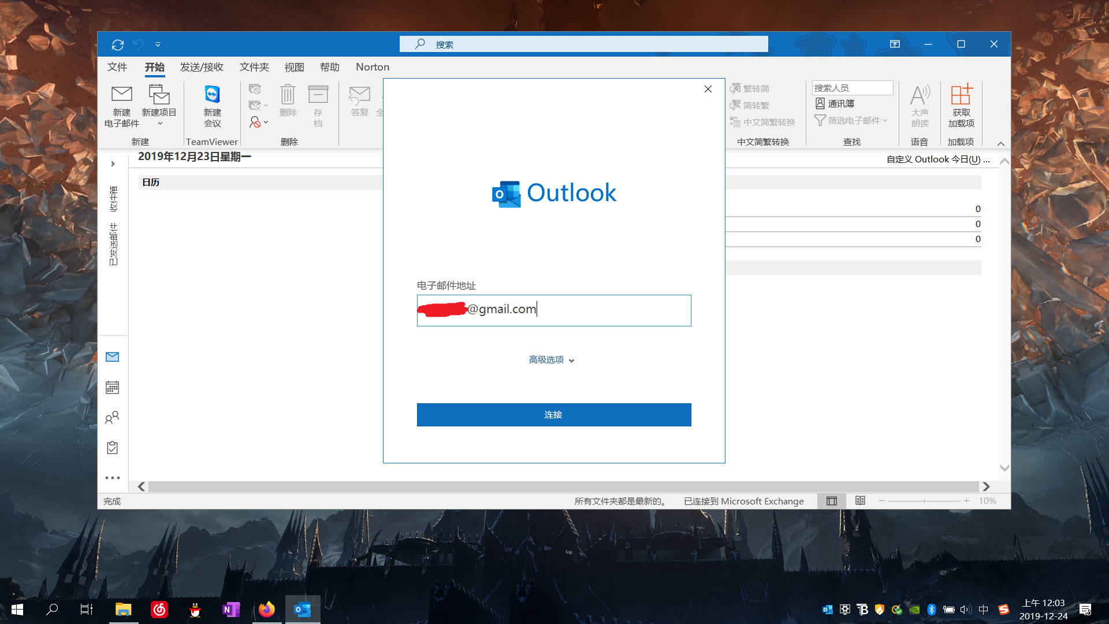Switch to Tasks view icon in sidebar
This screenshot has height=624, width=1109.
click(x=113, y=447)
